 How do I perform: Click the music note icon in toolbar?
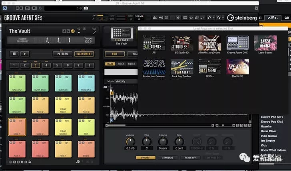click(x=203, y=18)
